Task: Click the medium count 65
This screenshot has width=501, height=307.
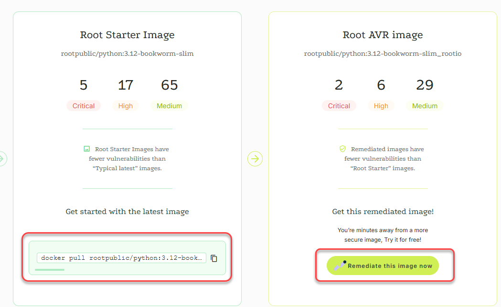Action: click(170, 85)
